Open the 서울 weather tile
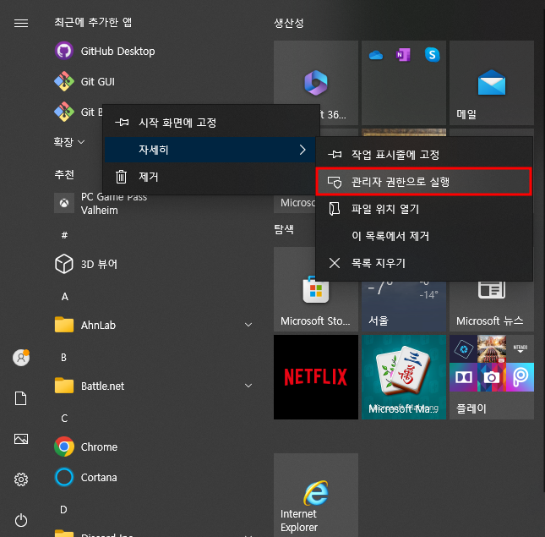 [404, 306]
